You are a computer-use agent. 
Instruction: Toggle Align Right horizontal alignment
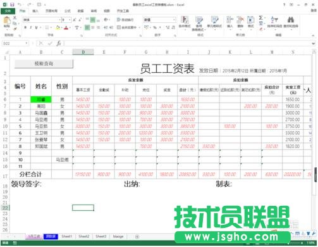[x=98, y=27]
